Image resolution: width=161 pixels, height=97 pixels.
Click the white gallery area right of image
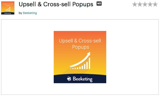click(x=132, y=57)
